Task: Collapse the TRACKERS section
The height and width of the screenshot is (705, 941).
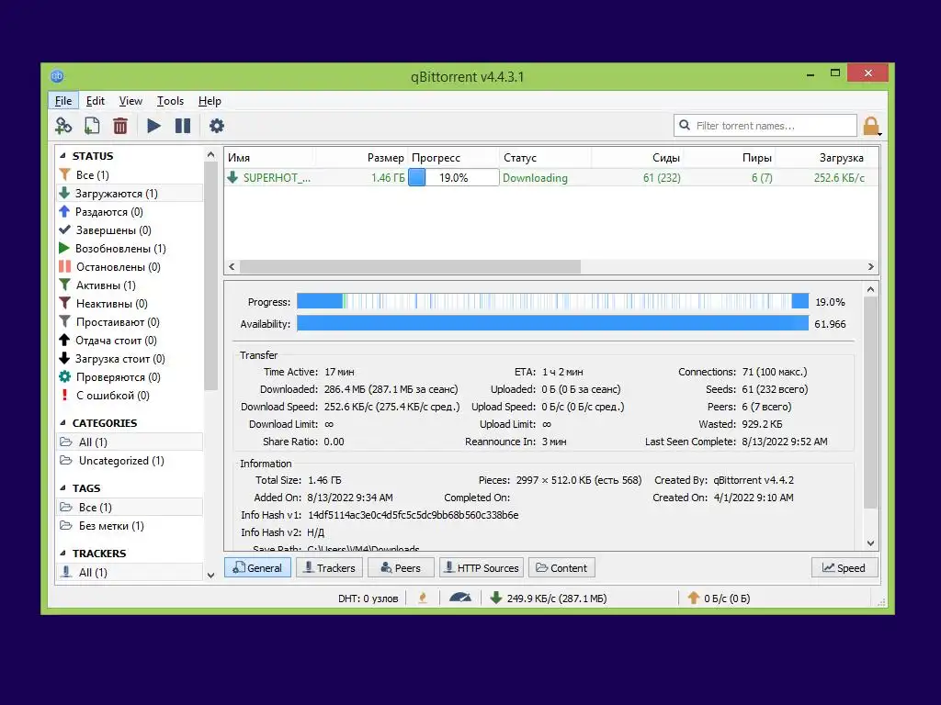Action: point(63,554)
